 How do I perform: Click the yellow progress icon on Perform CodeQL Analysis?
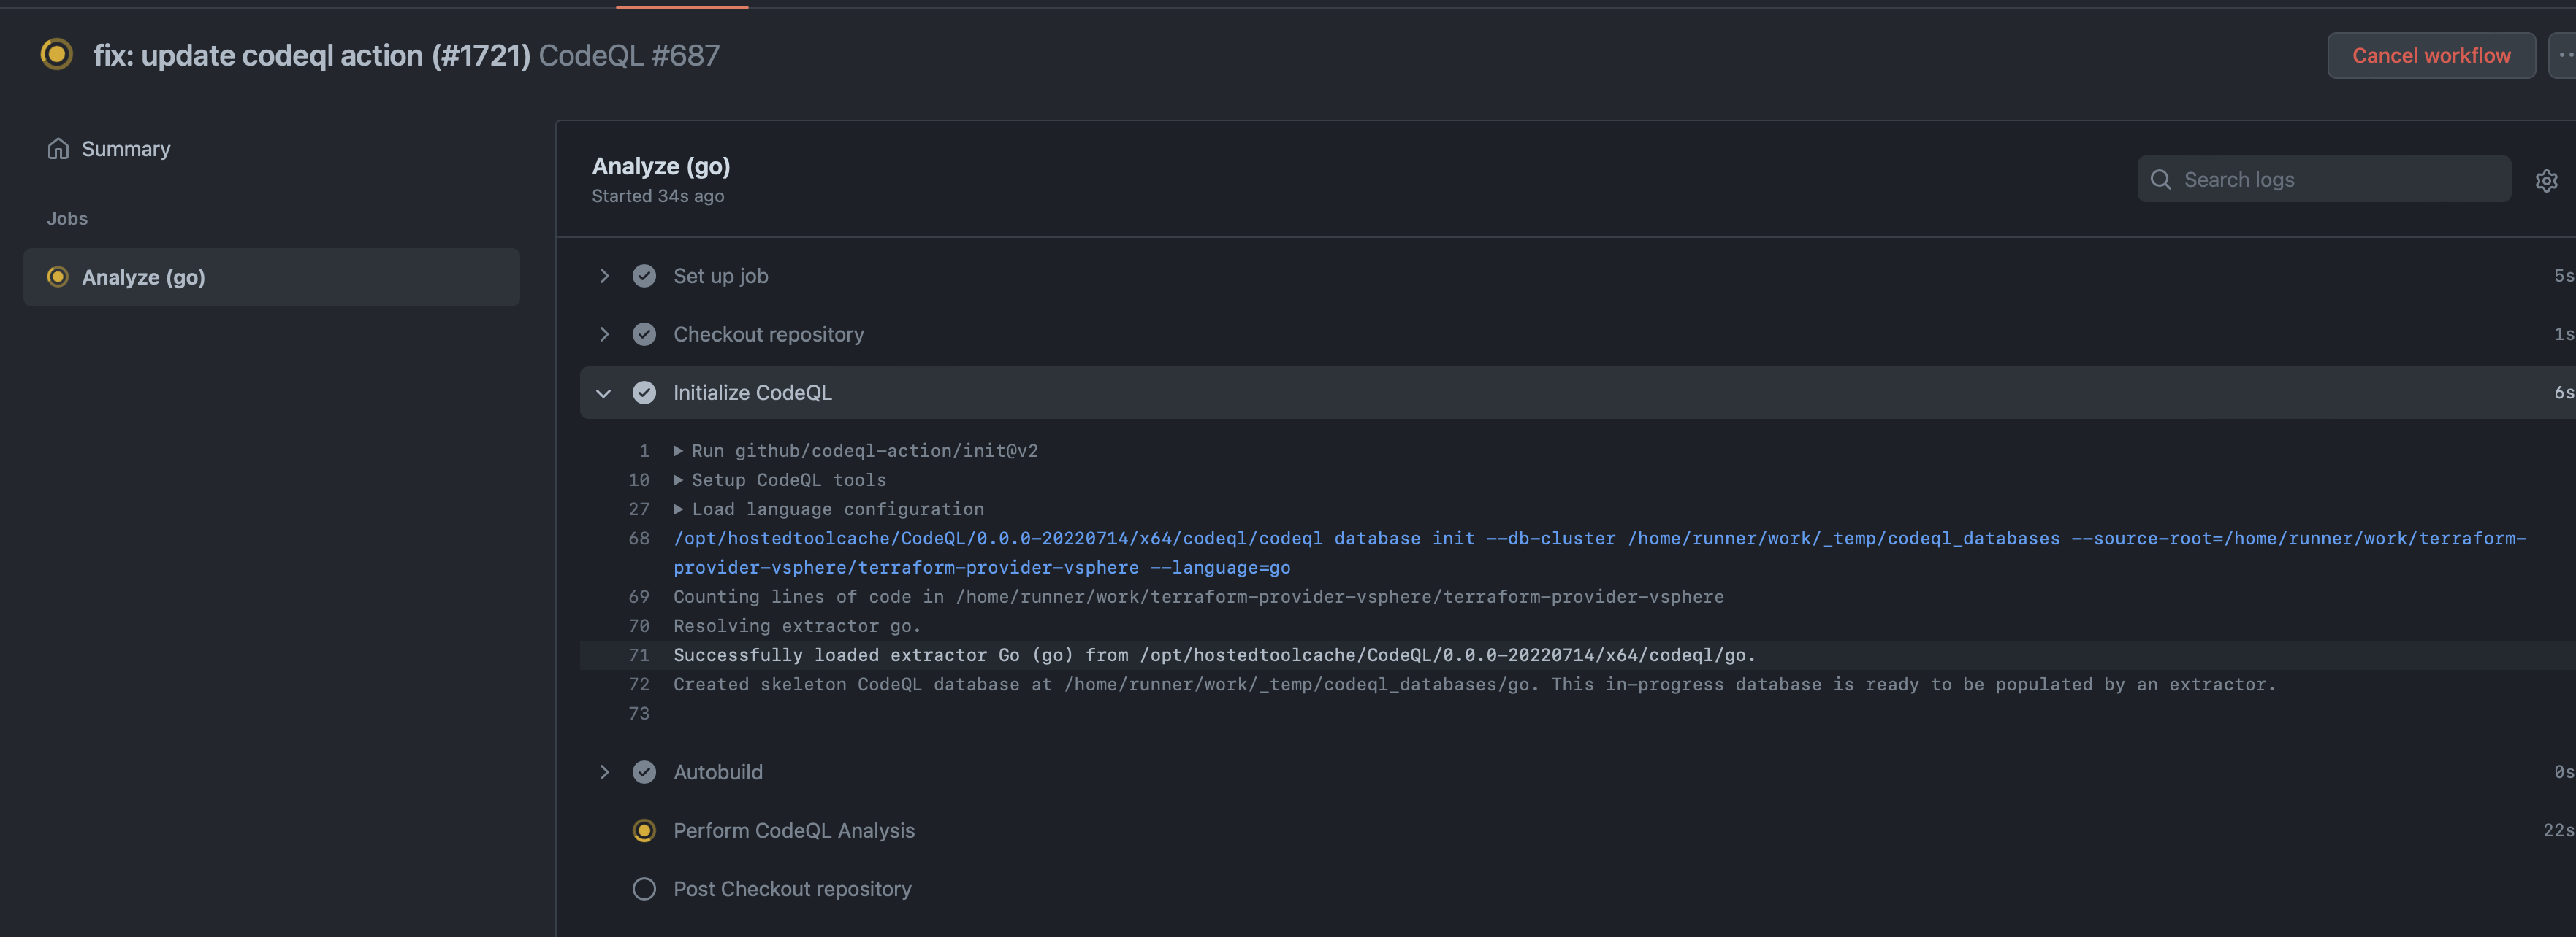644,829
